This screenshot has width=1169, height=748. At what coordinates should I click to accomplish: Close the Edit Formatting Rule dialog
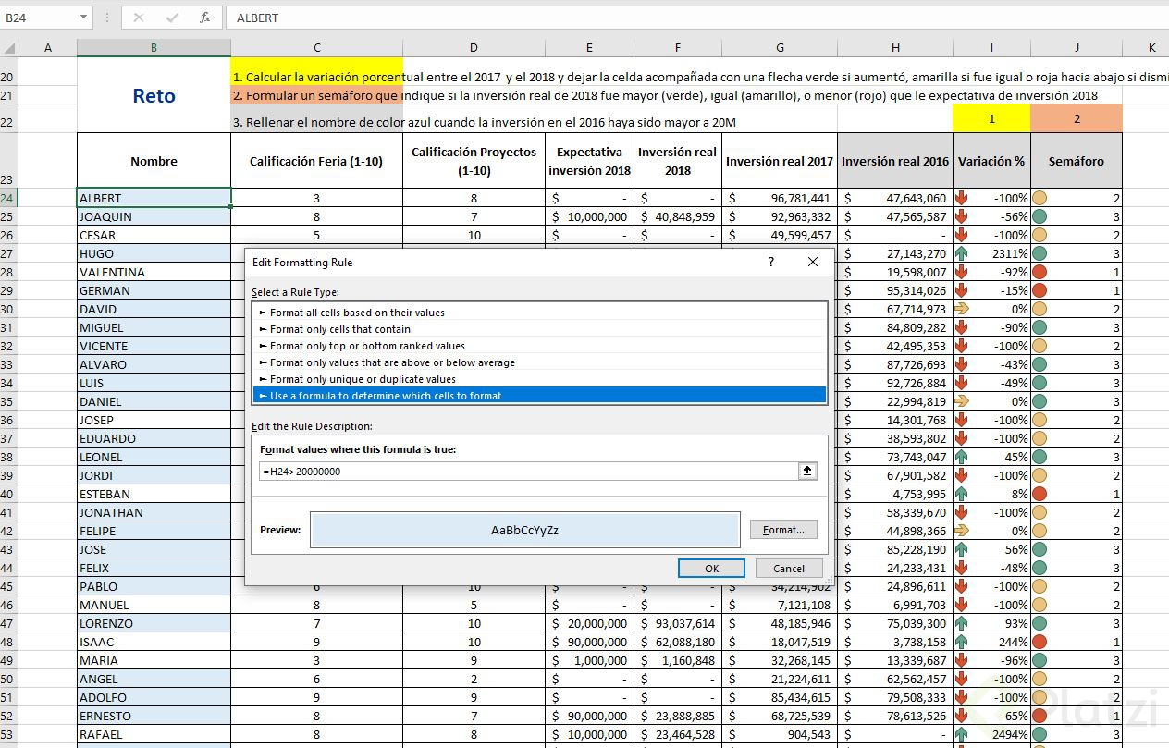click(813, 263)
